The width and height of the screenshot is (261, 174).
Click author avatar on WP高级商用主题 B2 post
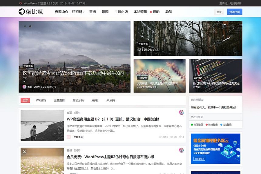(x=181, y=113)
